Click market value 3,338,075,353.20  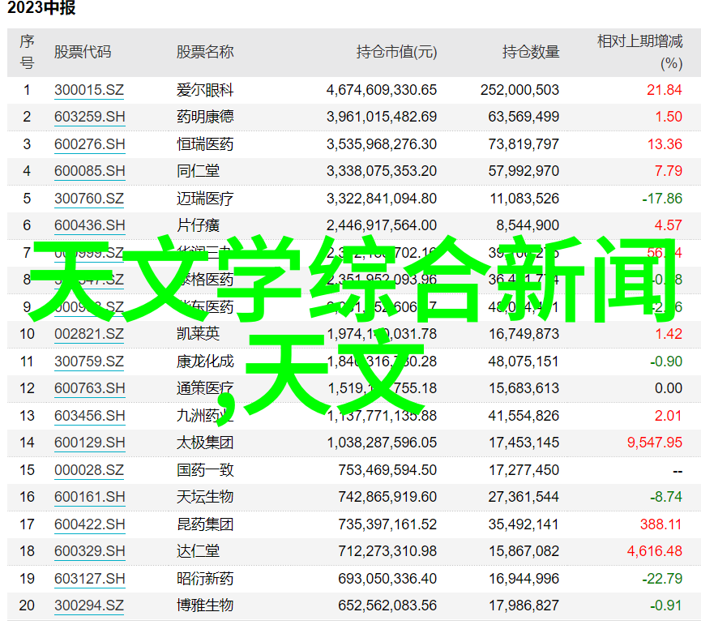[382, 171]
